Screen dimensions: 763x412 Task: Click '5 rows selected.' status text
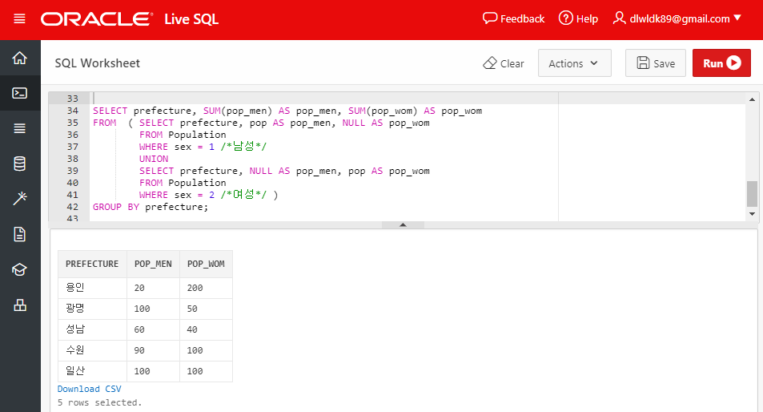[x=100, y=402]
